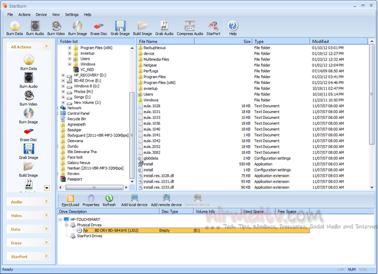This screenshot has width=378, height=274.
Task: Select Burn Data in All Actions sidebar
Action: (28, 63)
